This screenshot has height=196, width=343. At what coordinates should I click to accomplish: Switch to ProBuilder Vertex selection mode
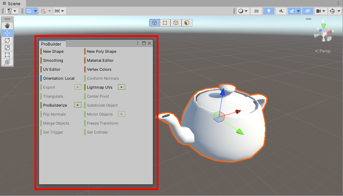click(165, 23)
